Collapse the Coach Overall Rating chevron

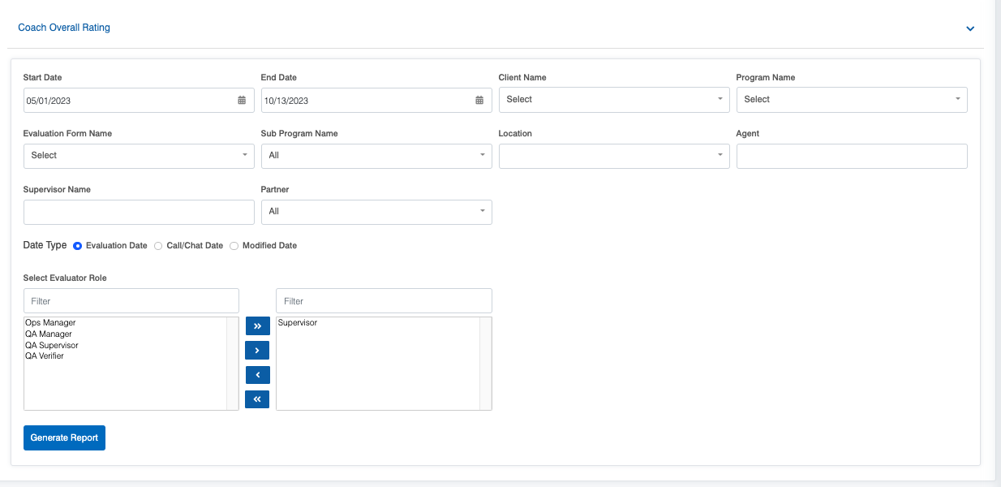(970, 28)
